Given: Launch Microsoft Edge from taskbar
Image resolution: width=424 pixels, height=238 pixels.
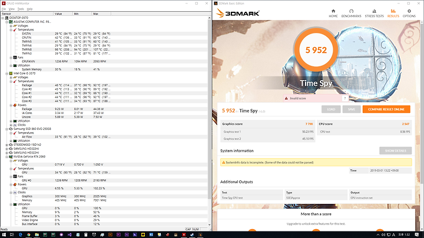Looking at the screenshot, I should (20, 234).
